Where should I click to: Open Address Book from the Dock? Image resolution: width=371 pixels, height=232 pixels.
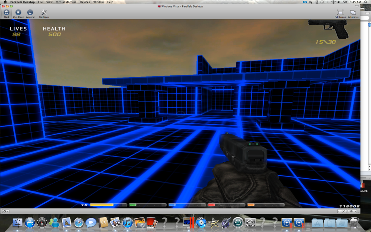click(103, 223)
